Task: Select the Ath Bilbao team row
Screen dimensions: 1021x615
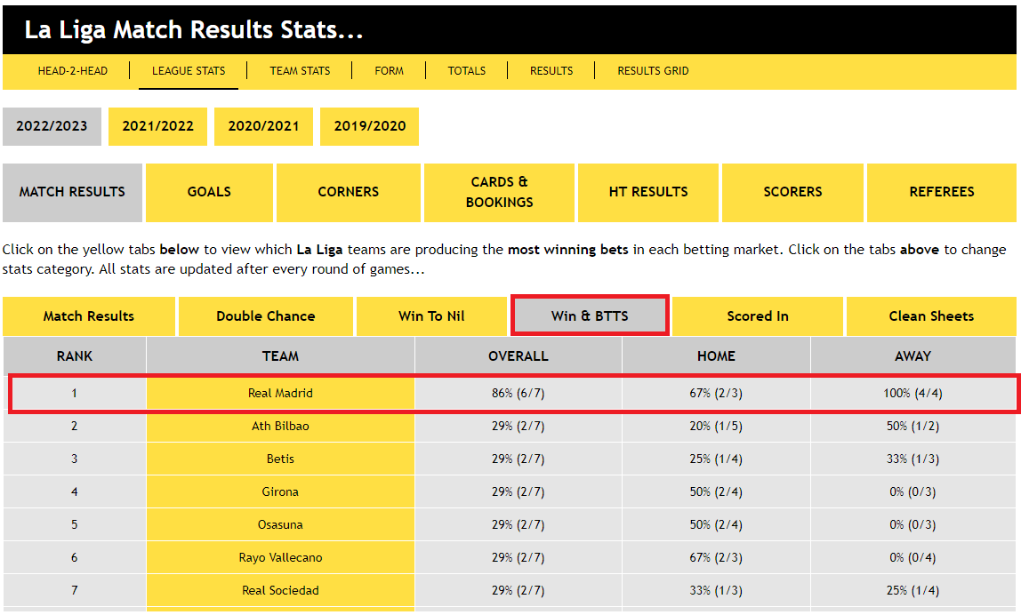Action: (x=279, y=426)
